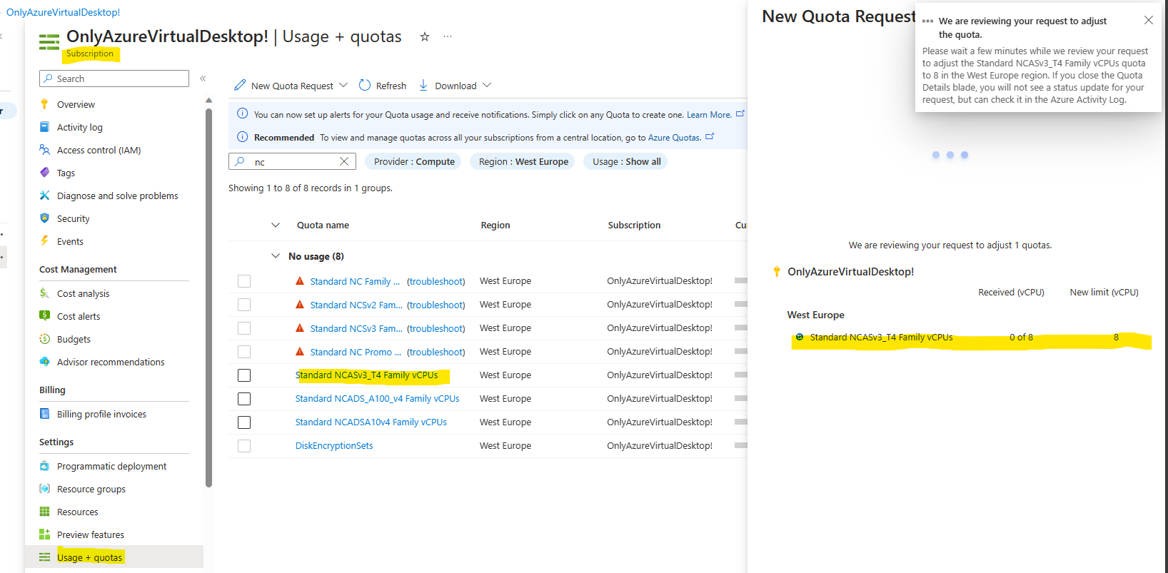The width and height of the screenshot is (1168, 573).
Task: Open the Azure Quotas link
Action: coord(674,137)
